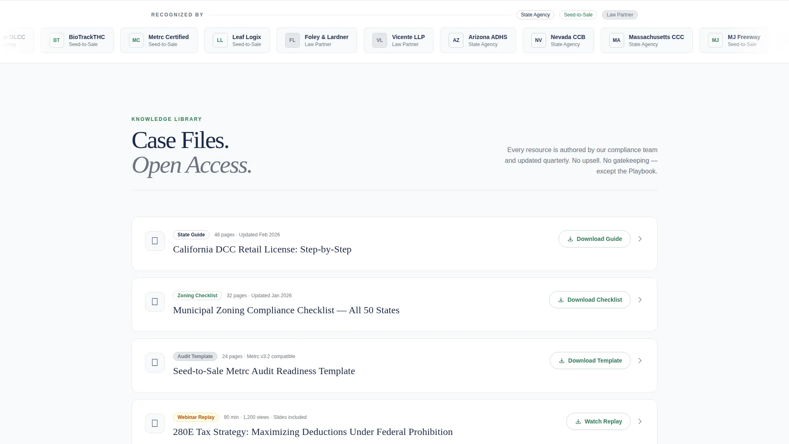Screen dimensions: 789x444
Task: Select the Arizona ADHS partner name
Action: (488, 37)
